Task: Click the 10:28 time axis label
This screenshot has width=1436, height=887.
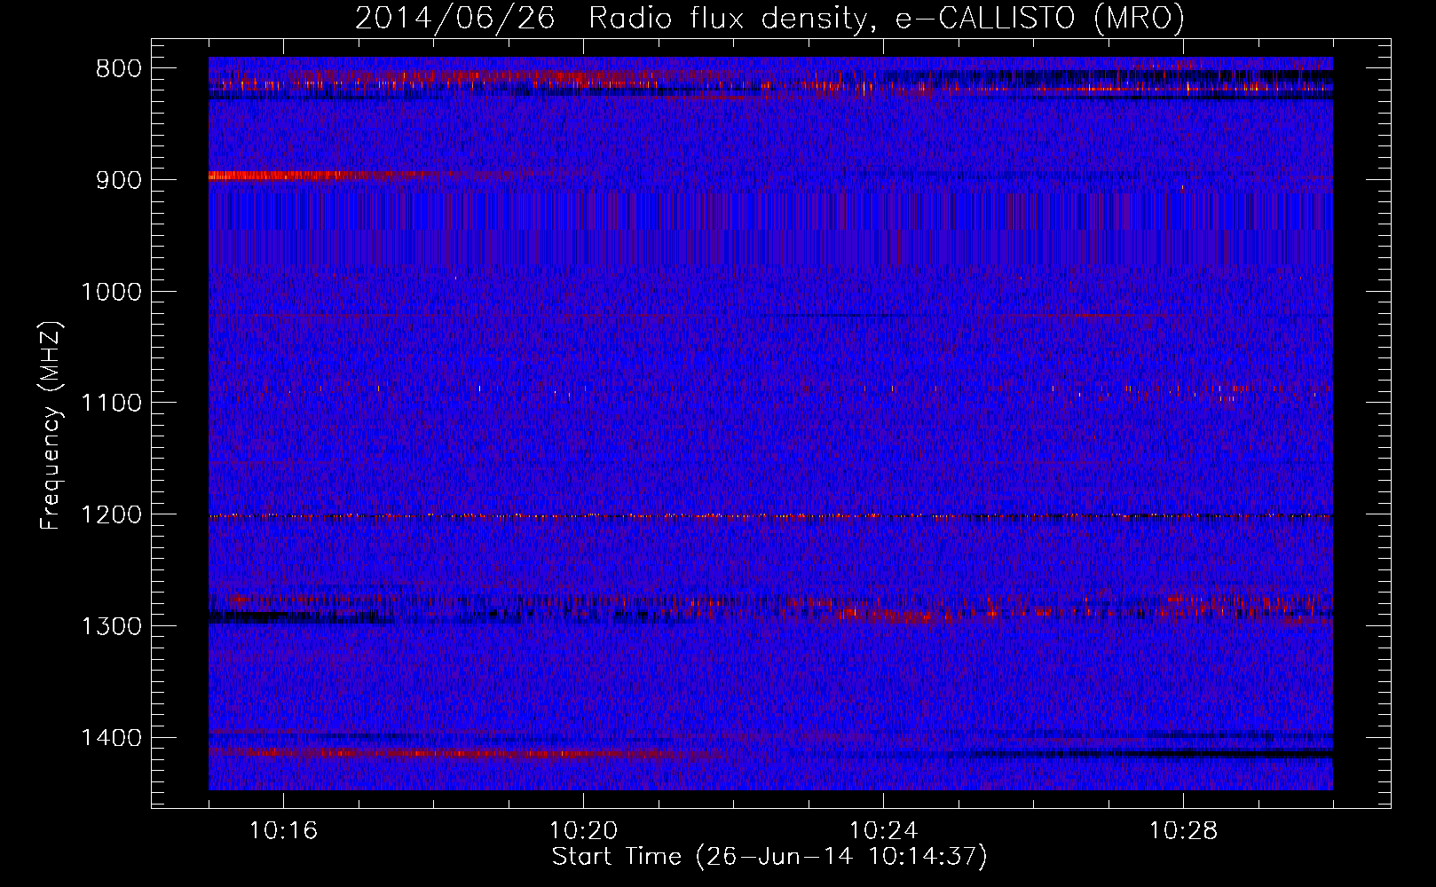Action: pyautogui.click(x=1183, y=830)
